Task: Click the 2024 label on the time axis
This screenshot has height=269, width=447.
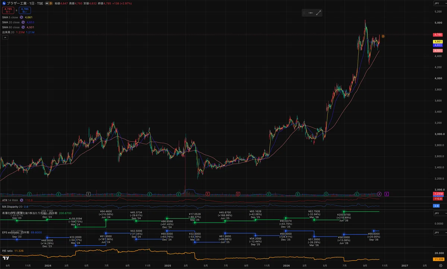Action: click(x=48, y=266)
